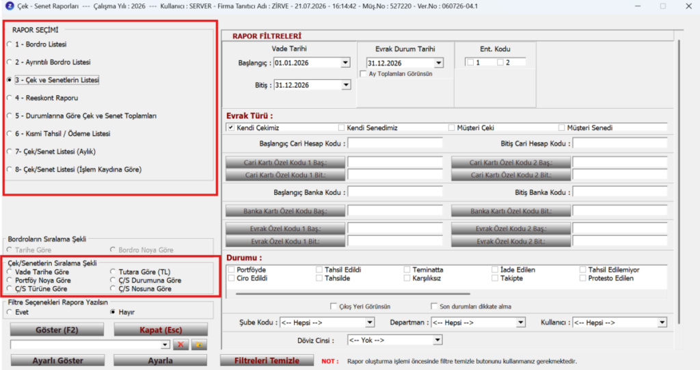The image size is (700, 370).
Task: Click the Ayarlı Göster button
Action: click(x=57, y=360)
